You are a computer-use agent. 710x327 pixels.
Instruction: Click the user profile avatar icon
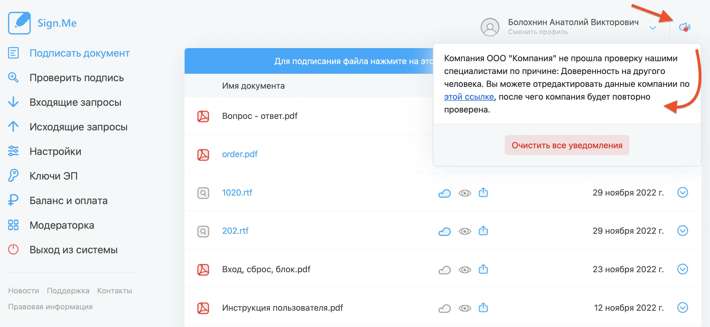pos(490,27)
